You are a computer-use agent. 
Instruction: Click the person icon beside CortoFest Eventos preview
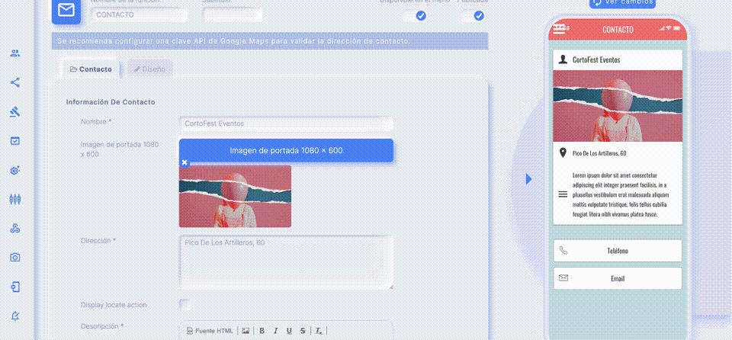pyautogui.click(x=563, y=59)
